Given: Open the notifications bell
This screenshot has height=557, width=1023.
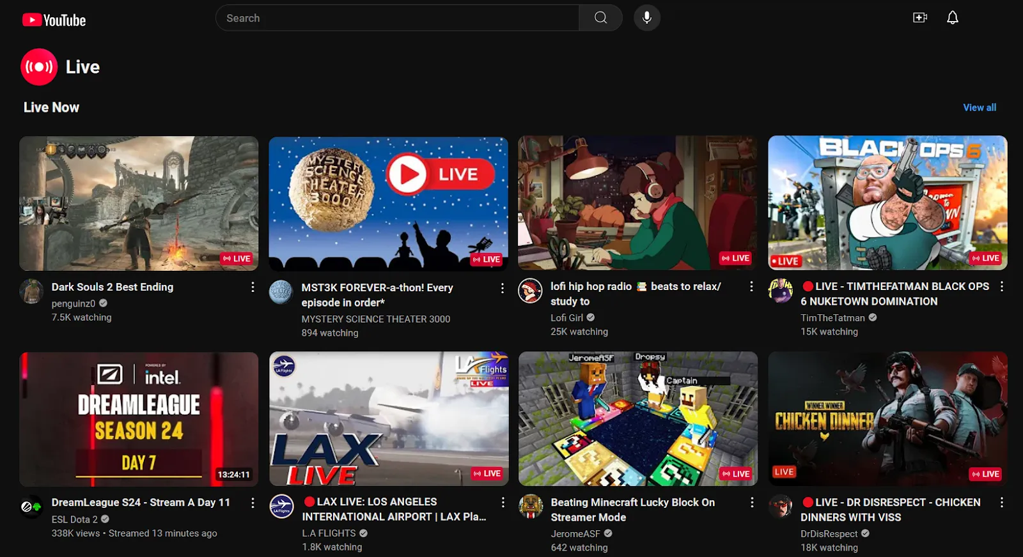Looking at the screenshot, I should [x=952, y=18].
